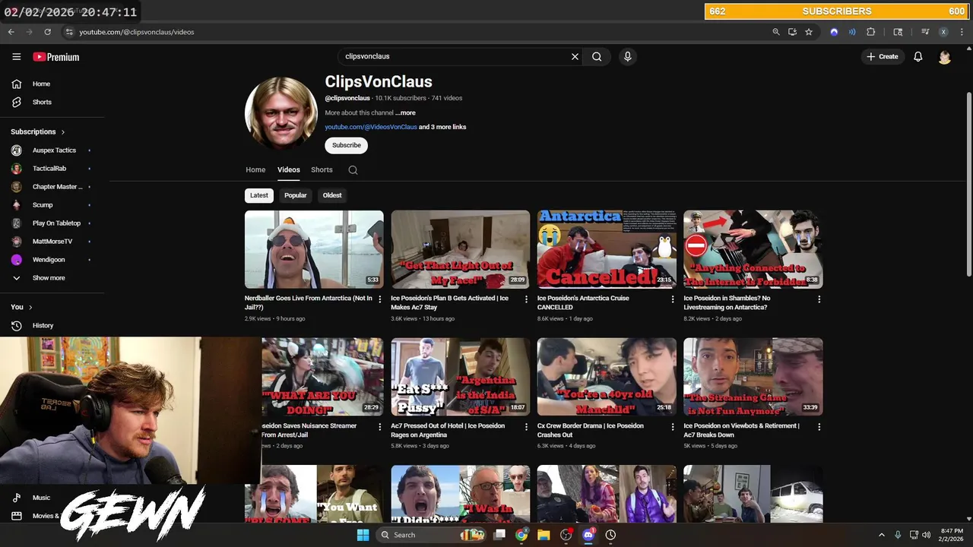
Task: Open youtube.com/@VideosVonClaus link
Action: pos(371,127)
